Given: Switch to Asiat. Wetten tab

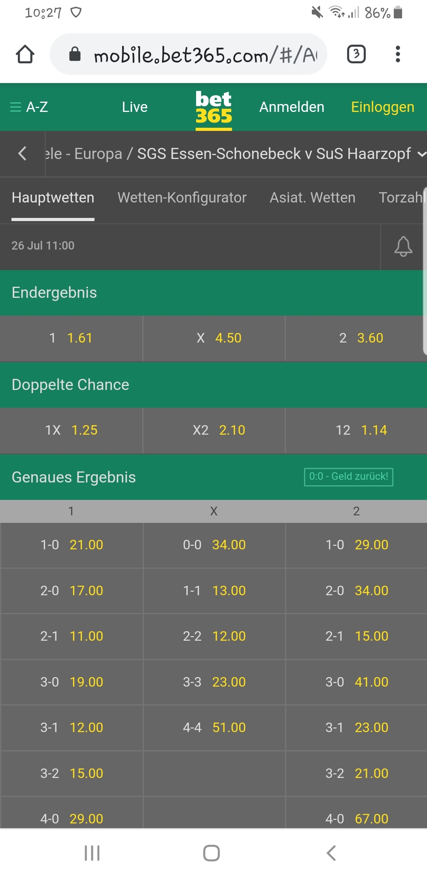Looking at the screenshot, I should click(312, 197).
